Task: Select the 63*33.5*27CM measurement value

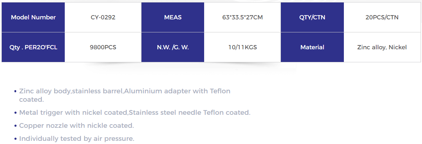Action: click(243, 17)
